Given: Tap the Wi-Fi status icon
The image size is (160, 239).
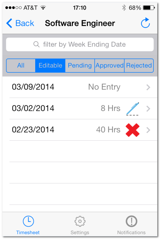Looking at the screenshot, I should click(x=43, y=7).
